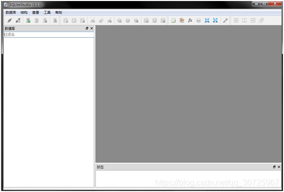Click the import blue arrows icon

pos(207,20)
